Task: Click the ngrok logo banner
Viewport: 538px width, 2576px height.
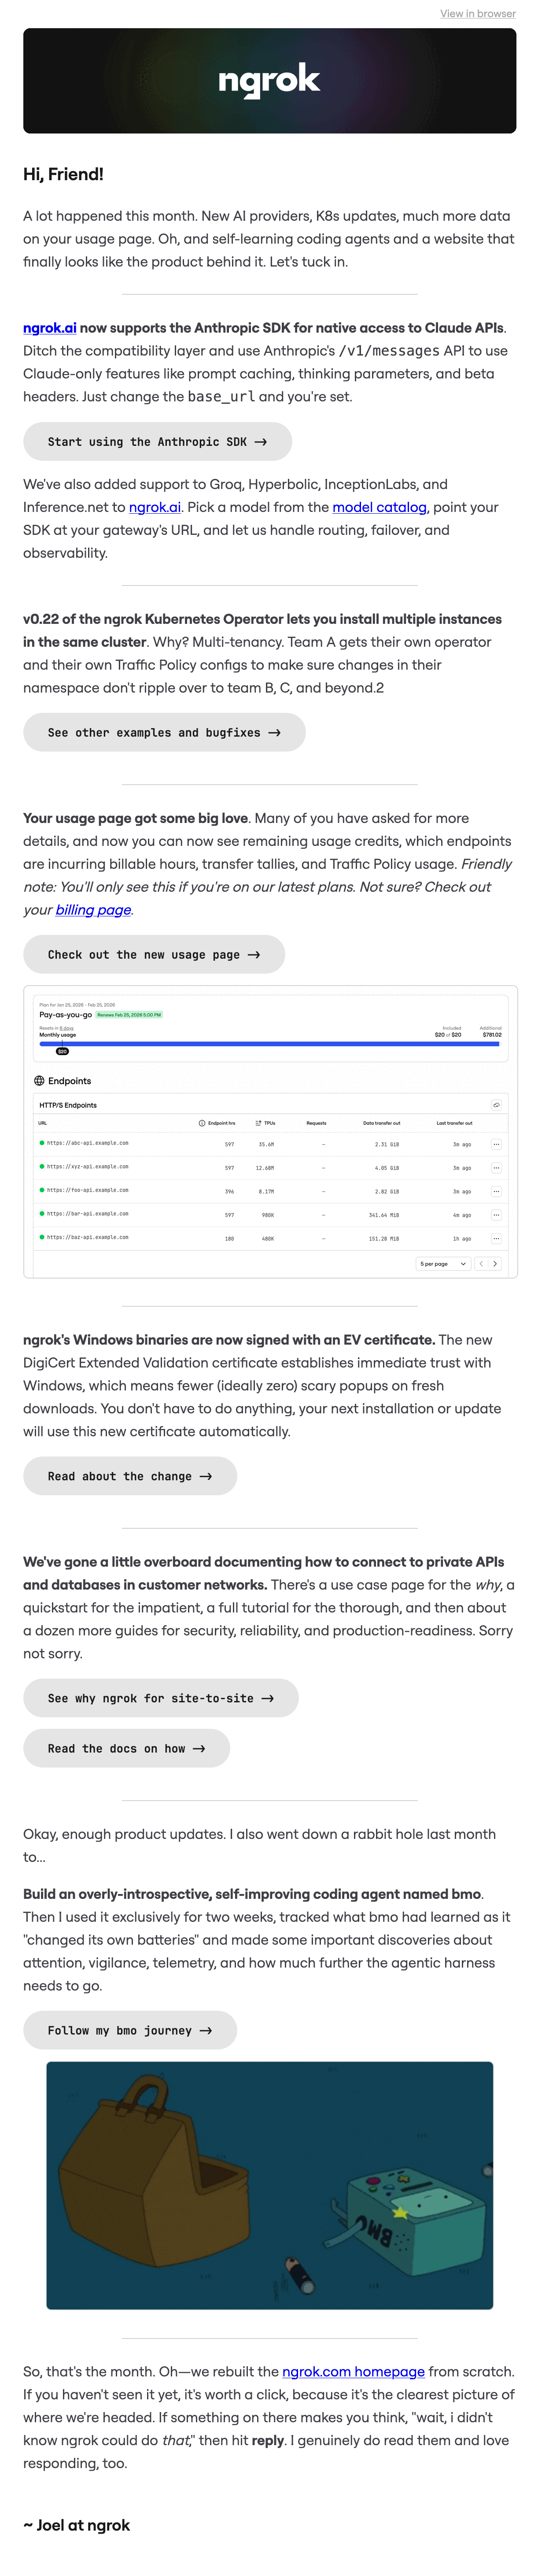Action: (x=269, y=81)
